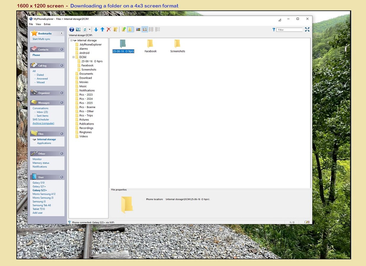
Task: Click the blue download arrow icon
Action: 96,30
